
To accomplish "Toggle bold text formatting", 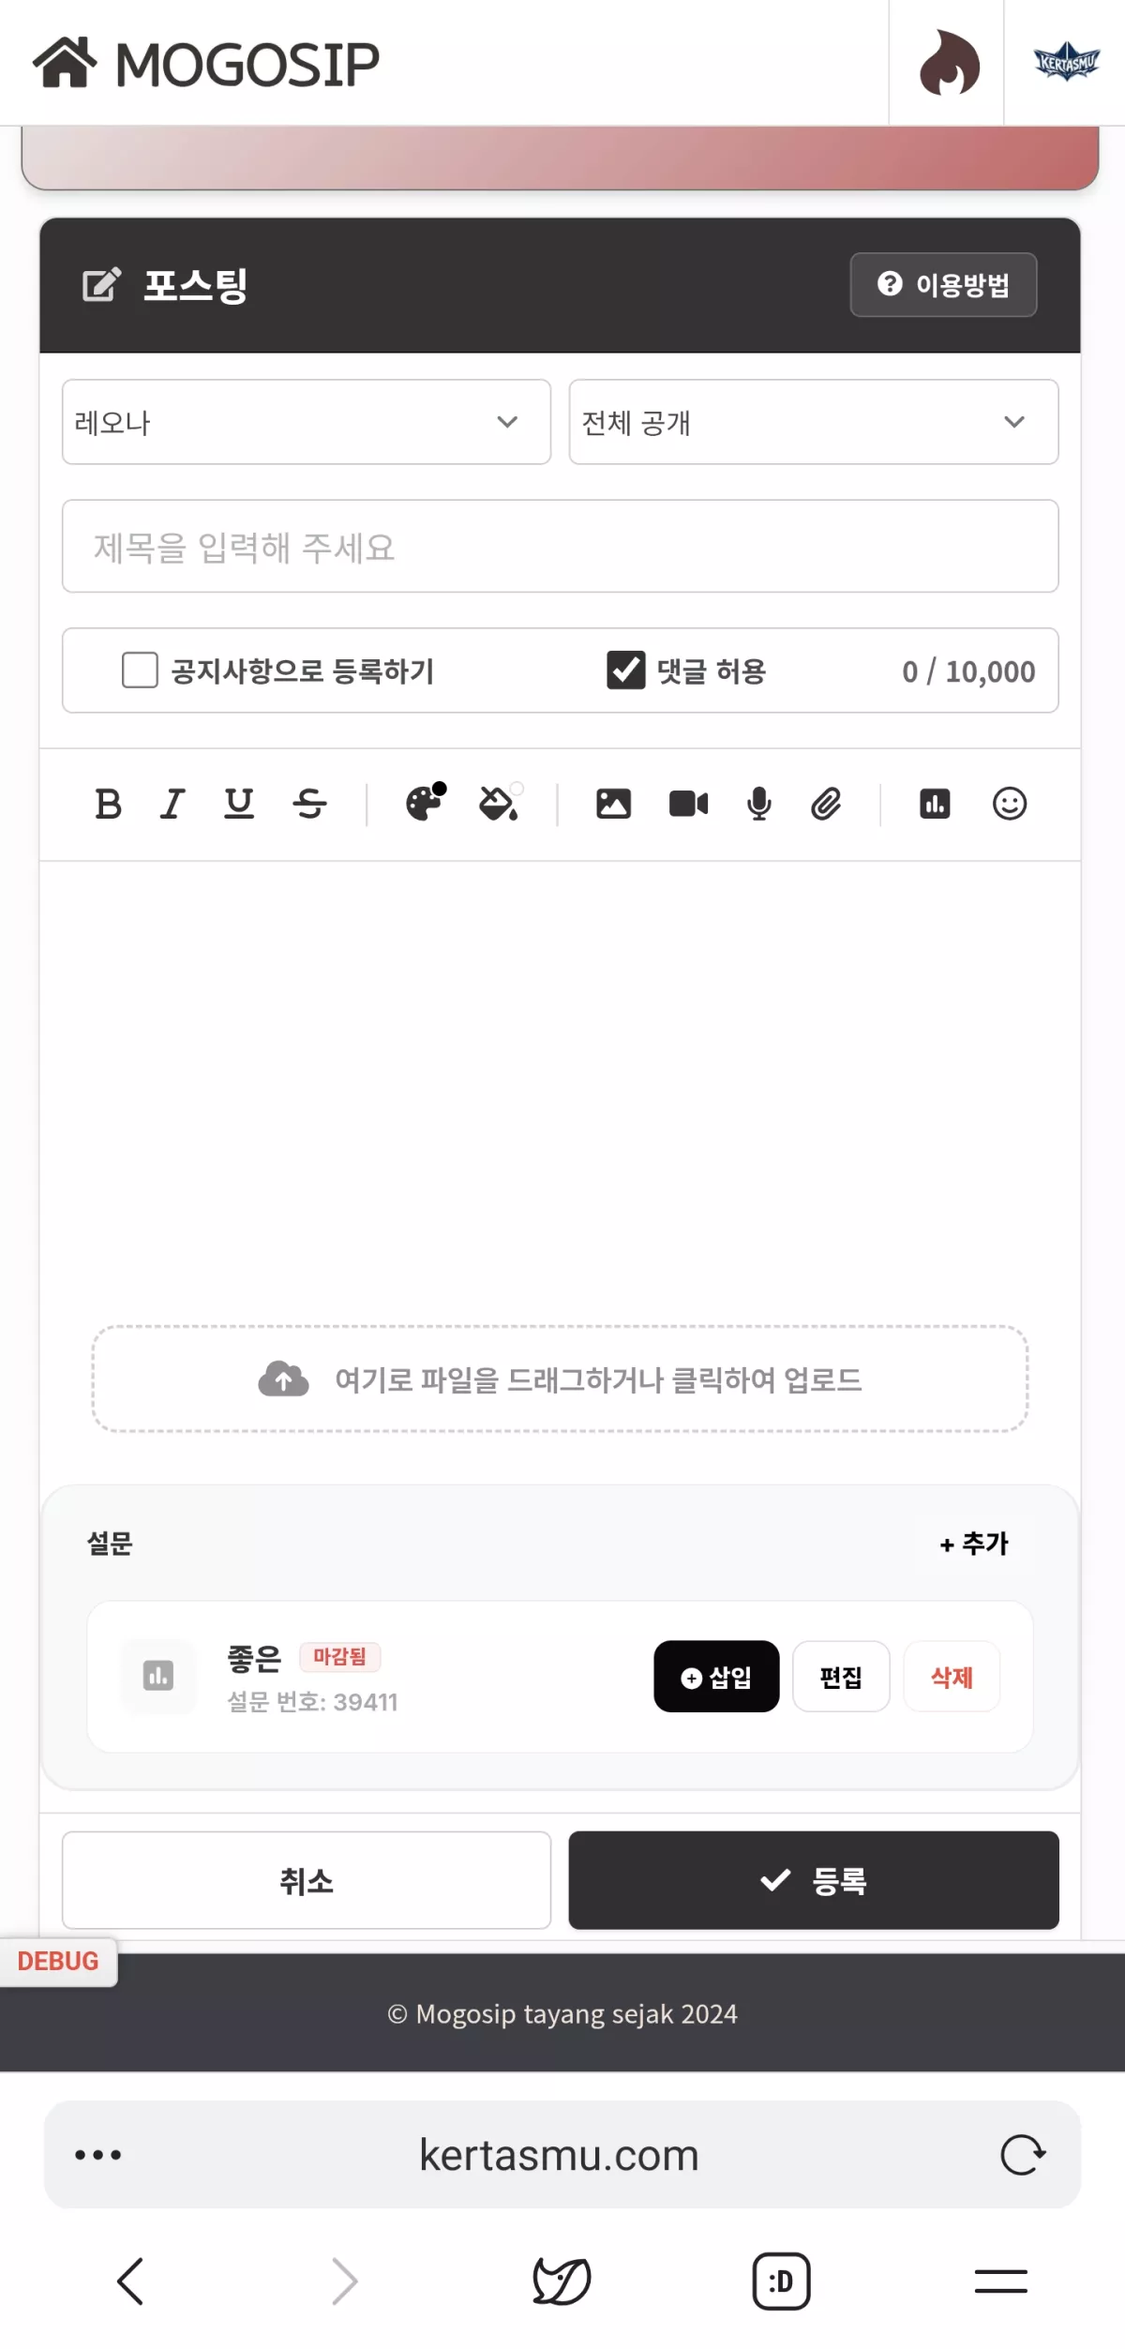I will (109, 805).
